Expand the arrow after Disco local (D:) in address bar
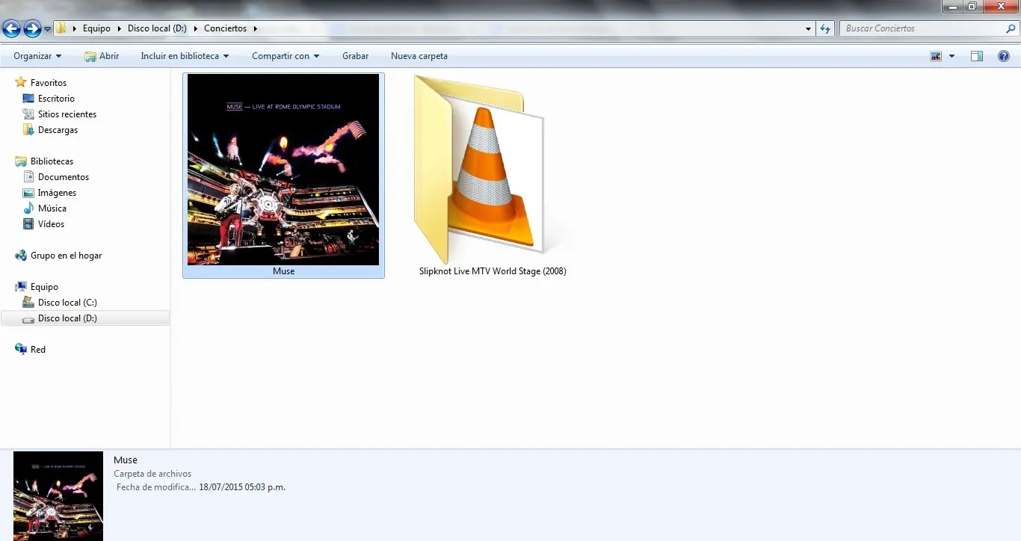This screenshot has height=541, width=1021. [x=195, y=28]
